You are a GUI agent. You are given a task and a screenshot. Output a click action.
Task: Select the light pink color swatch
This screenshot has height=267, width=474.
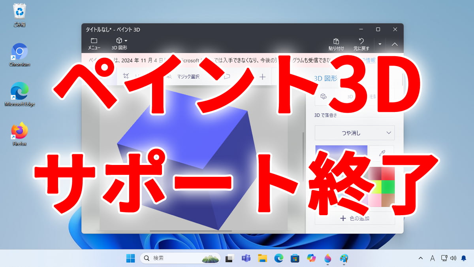click(x=374, y=200)
